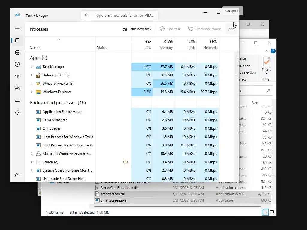Click Select none in Explorer ribbon

tap(245, 66)
